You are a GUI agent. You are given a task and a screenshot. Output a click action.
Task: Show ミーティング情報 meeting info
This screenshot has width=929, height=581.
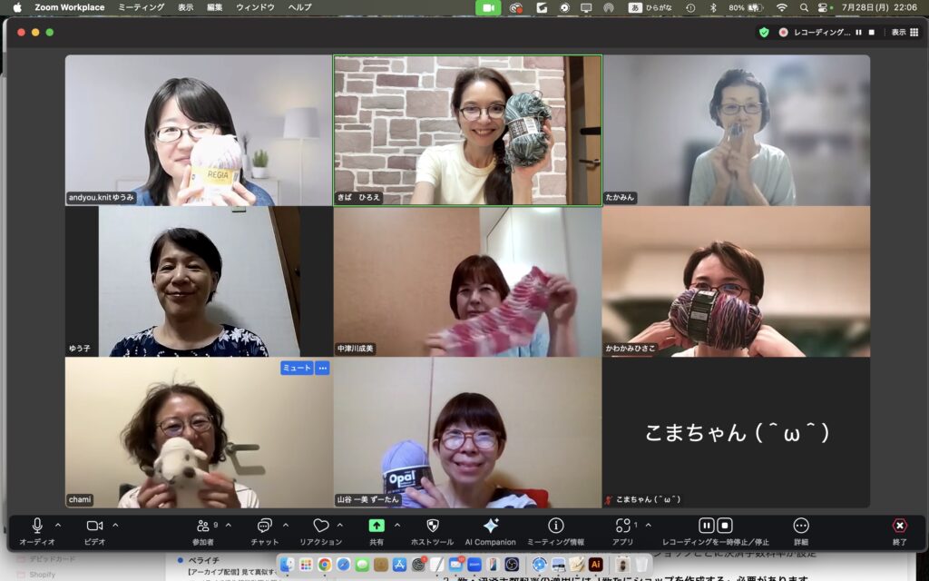click(555, 526)
